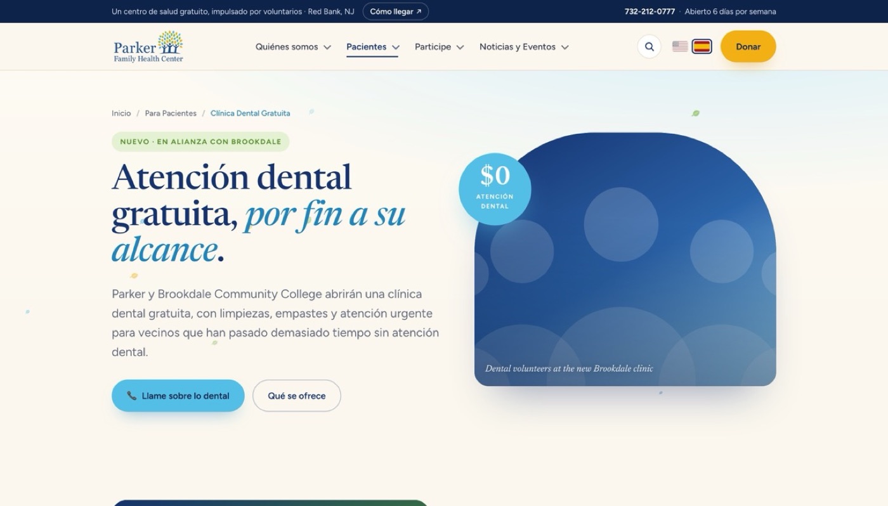888x506 pixels.
Task: Switch language with the US flag
Action: pos(680,46)
